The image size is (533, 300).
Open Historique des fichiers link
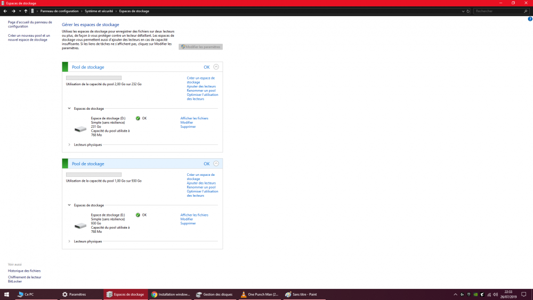point(24,271)
